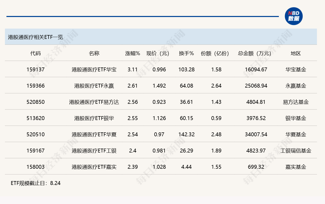Image resolution: width=325 pixels, height=204 pixels.
Task: Click the 华宝基金 cell
Action: 296,70
